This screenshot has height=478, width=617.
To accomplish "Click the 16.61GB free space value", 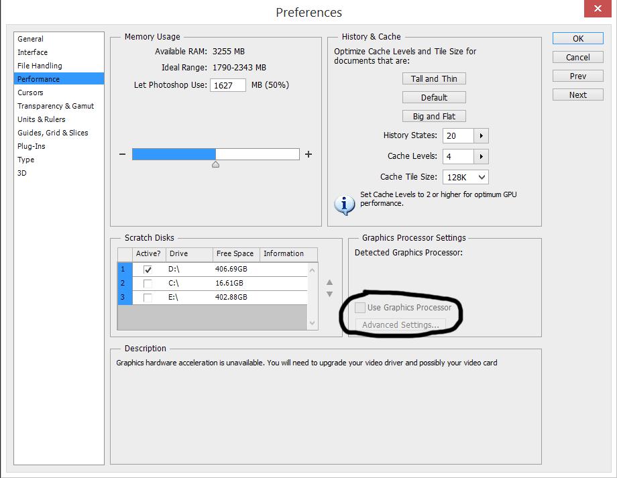I will pos(229,284).
